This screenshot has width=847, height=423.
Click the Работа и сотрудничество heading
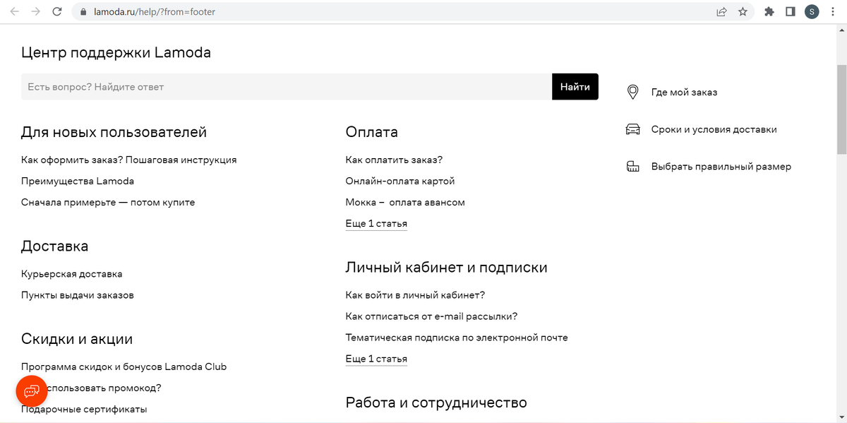436,403
